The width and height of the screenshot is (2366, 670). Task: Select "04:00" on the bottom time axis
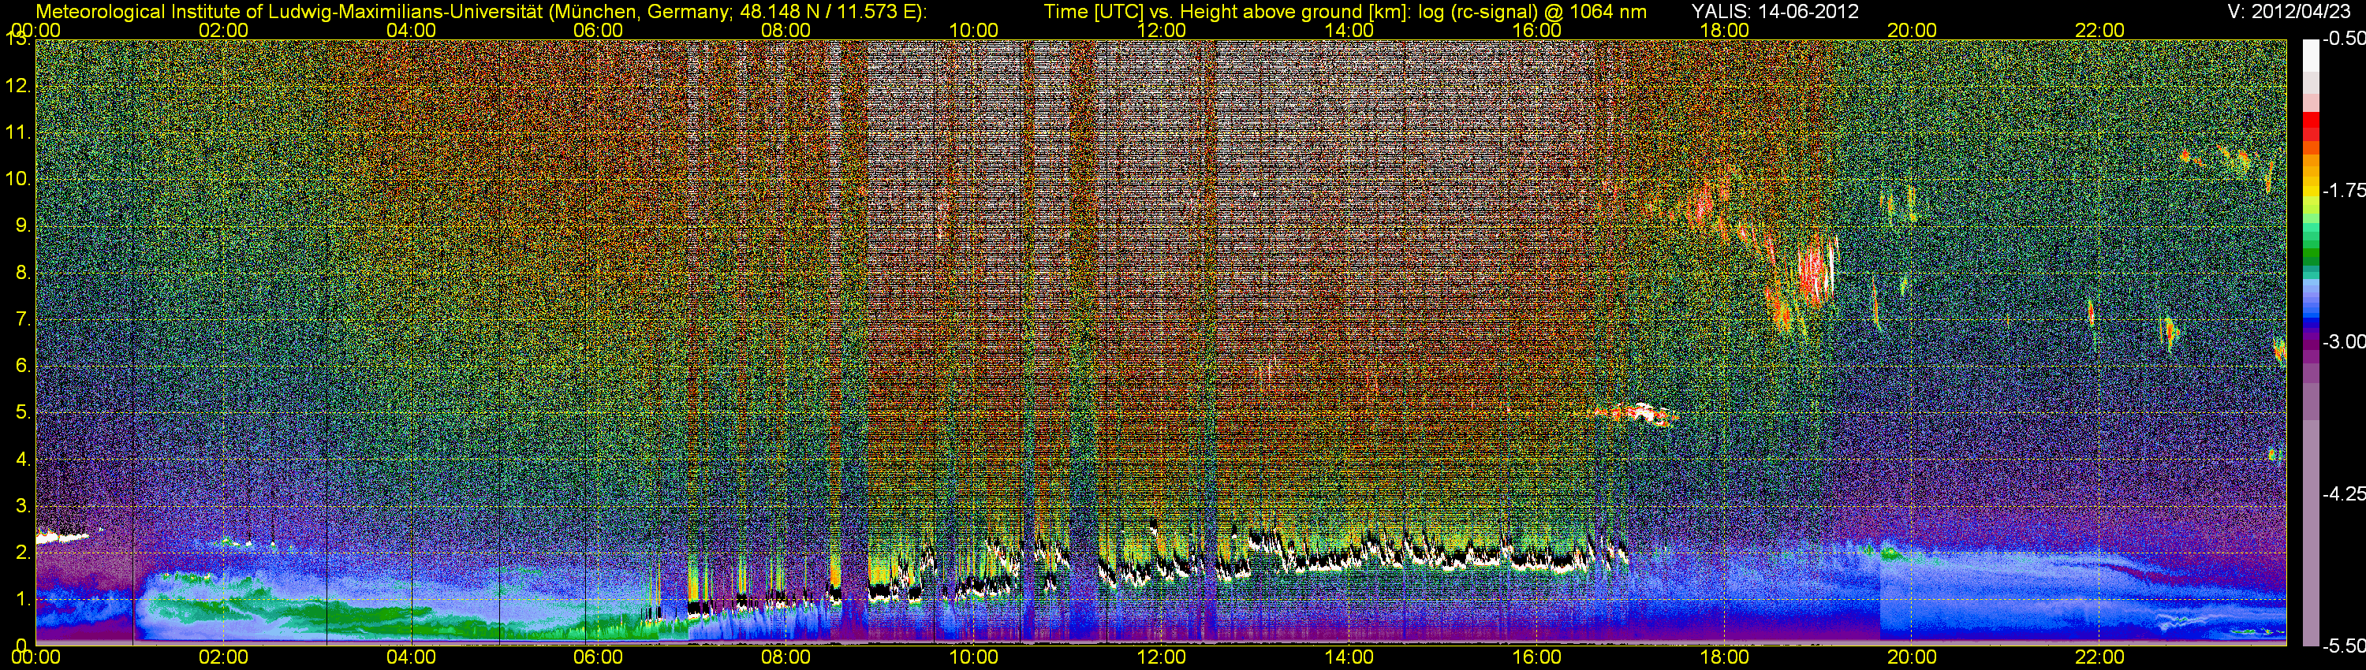coord(411,657)
